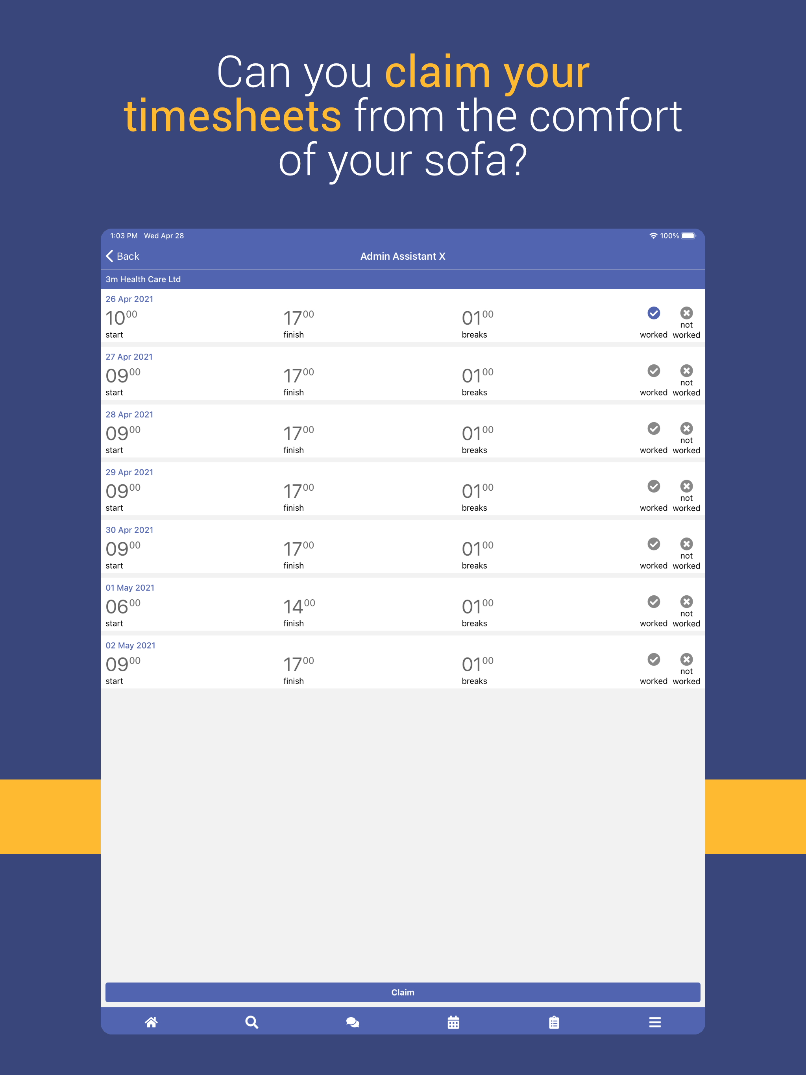Open the timesheet clipboard icon
The image size is (806, 1075).
coord(554,1022)
